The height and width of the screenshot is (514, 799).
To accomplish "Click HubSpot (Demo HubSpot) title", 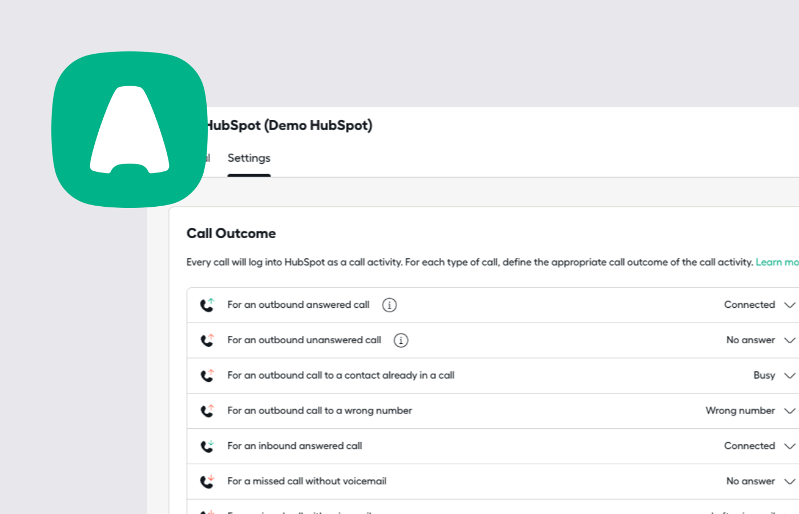I will pyautogui.click(x=288, y=125).
